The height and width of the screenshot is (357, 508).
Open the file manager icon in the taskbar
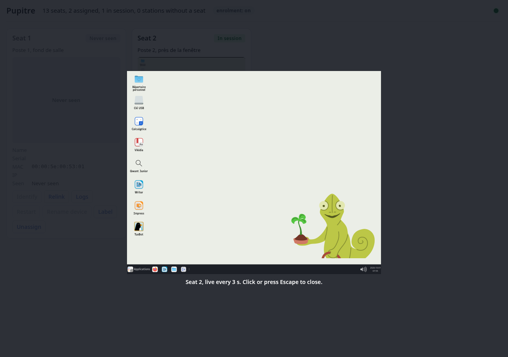click(174, 269)
